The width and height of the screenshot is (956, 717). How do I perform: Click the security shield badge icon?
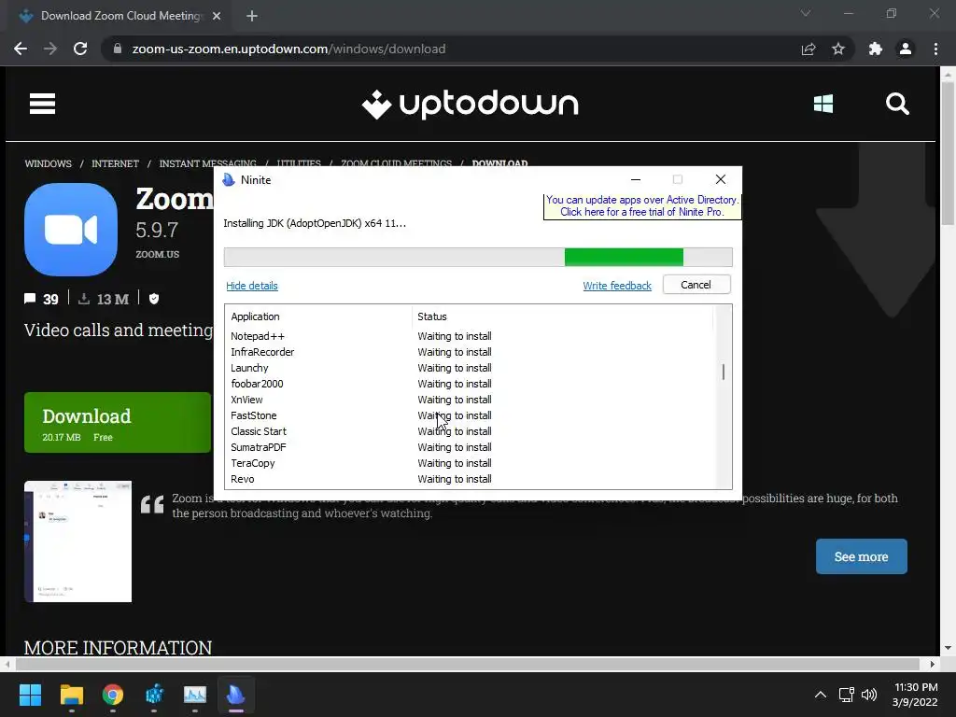click(154, 298)
